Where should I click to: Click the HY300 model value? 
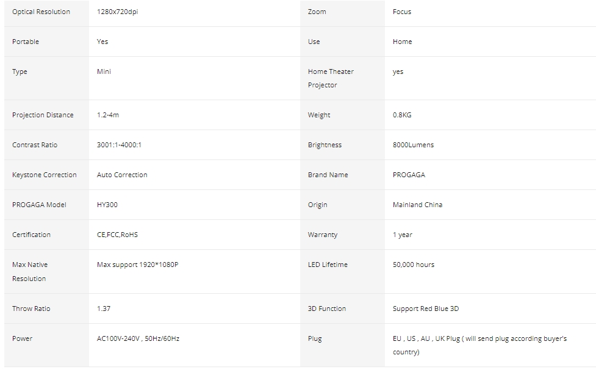[107, 205]
